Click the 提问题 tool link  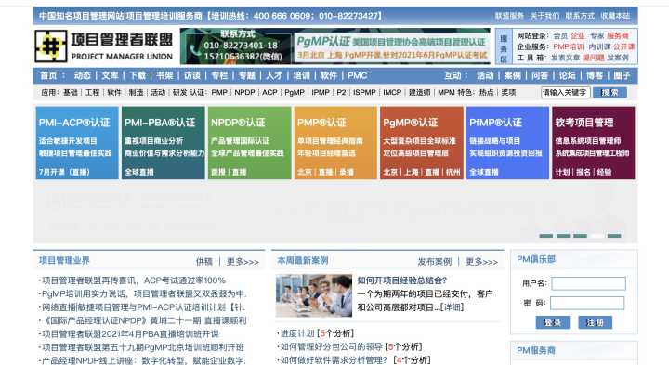pos(593,58)
